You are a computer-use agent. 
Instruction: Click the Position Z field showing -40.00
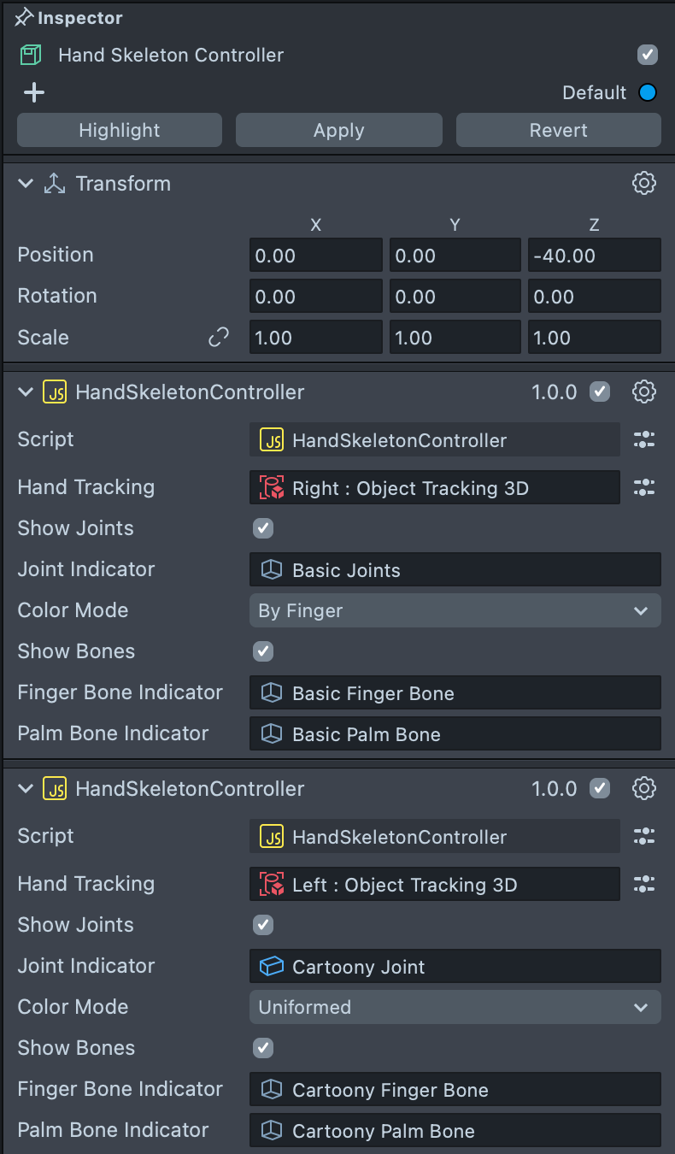click(x=594, y=256)
